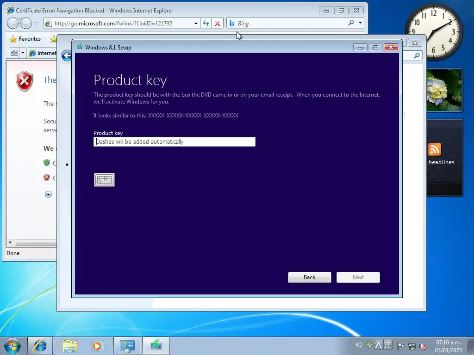Viewport: 474px width, 355px height.
Task: Open tab list dropdown in IE
Action: 23,53
